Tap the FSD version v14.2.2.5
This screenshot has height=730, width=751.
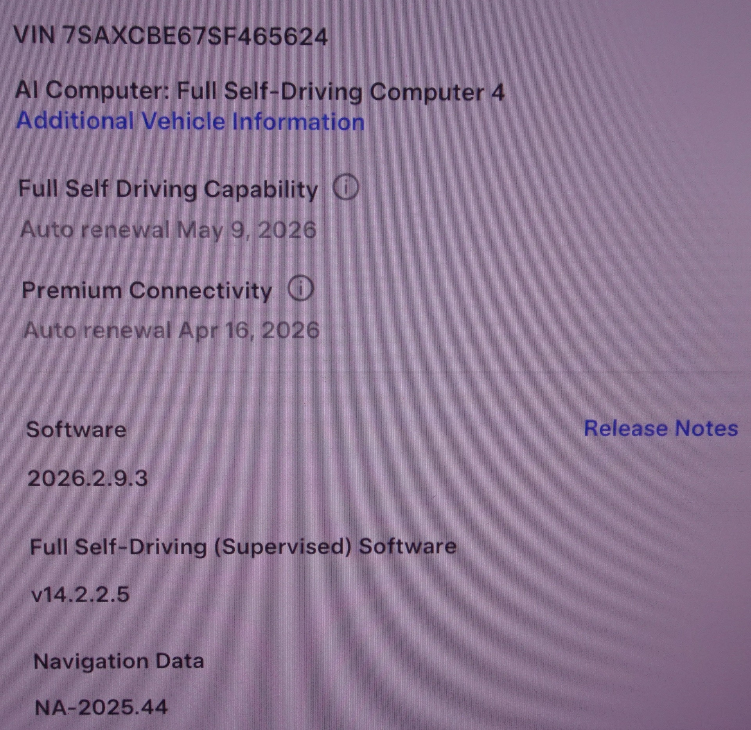[80, 595]
